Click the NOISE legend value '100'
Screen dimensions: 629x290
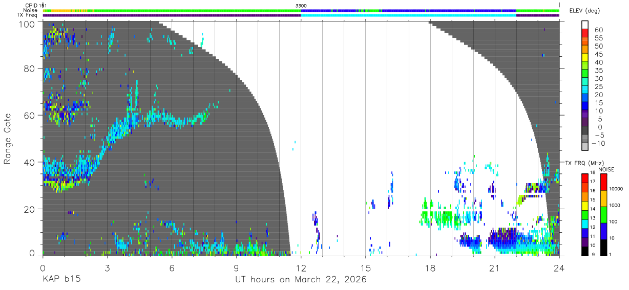612,221
